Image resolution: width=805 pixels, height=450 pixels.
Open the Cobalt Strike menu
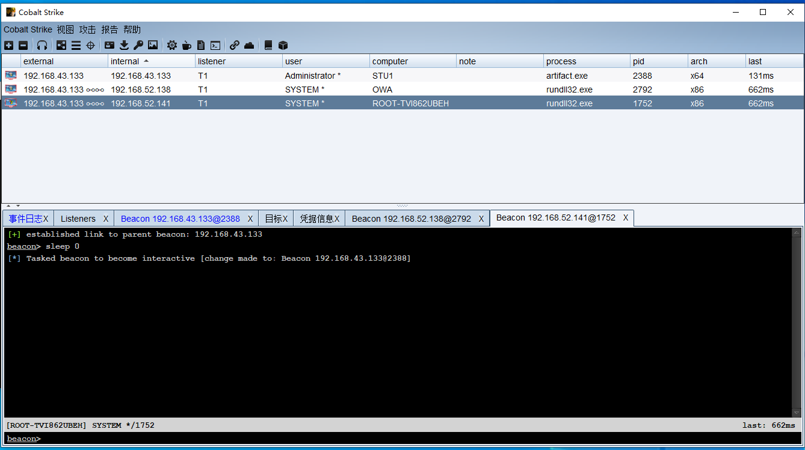point(28,29)
